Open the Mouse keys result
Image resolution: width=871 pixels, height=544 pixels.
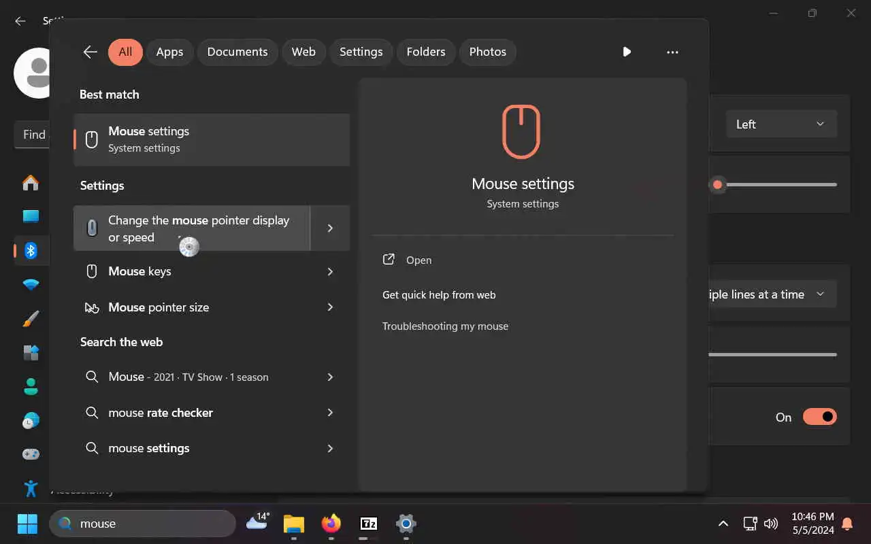[x=192, y=271]
